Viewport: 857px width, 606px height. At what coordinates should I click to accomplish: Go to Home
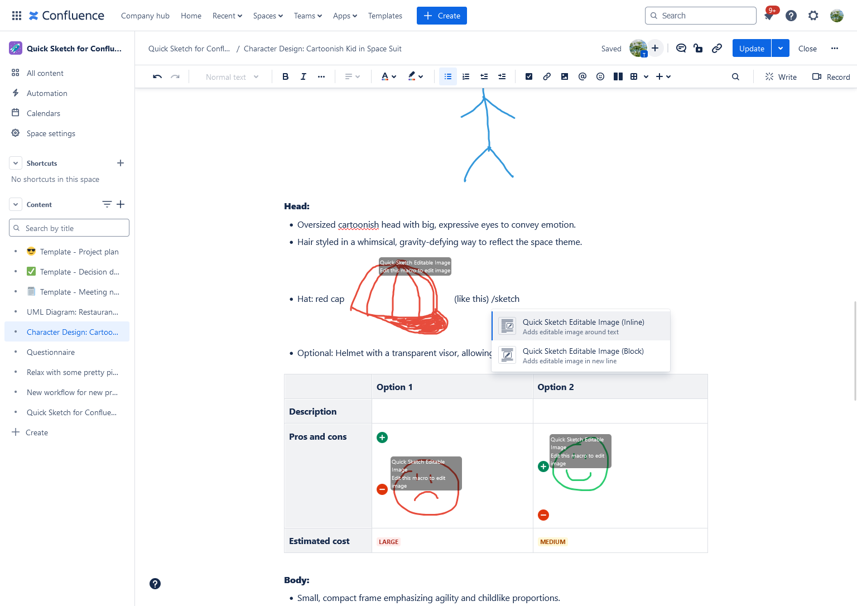(x=191, y=16)
